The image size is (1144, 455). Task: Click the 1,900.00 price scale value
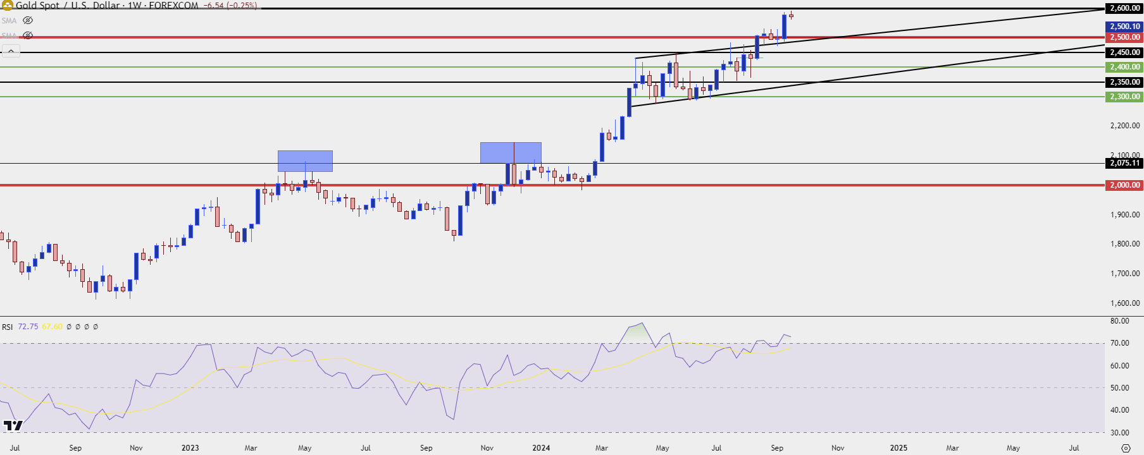[x=1125, y=215]
